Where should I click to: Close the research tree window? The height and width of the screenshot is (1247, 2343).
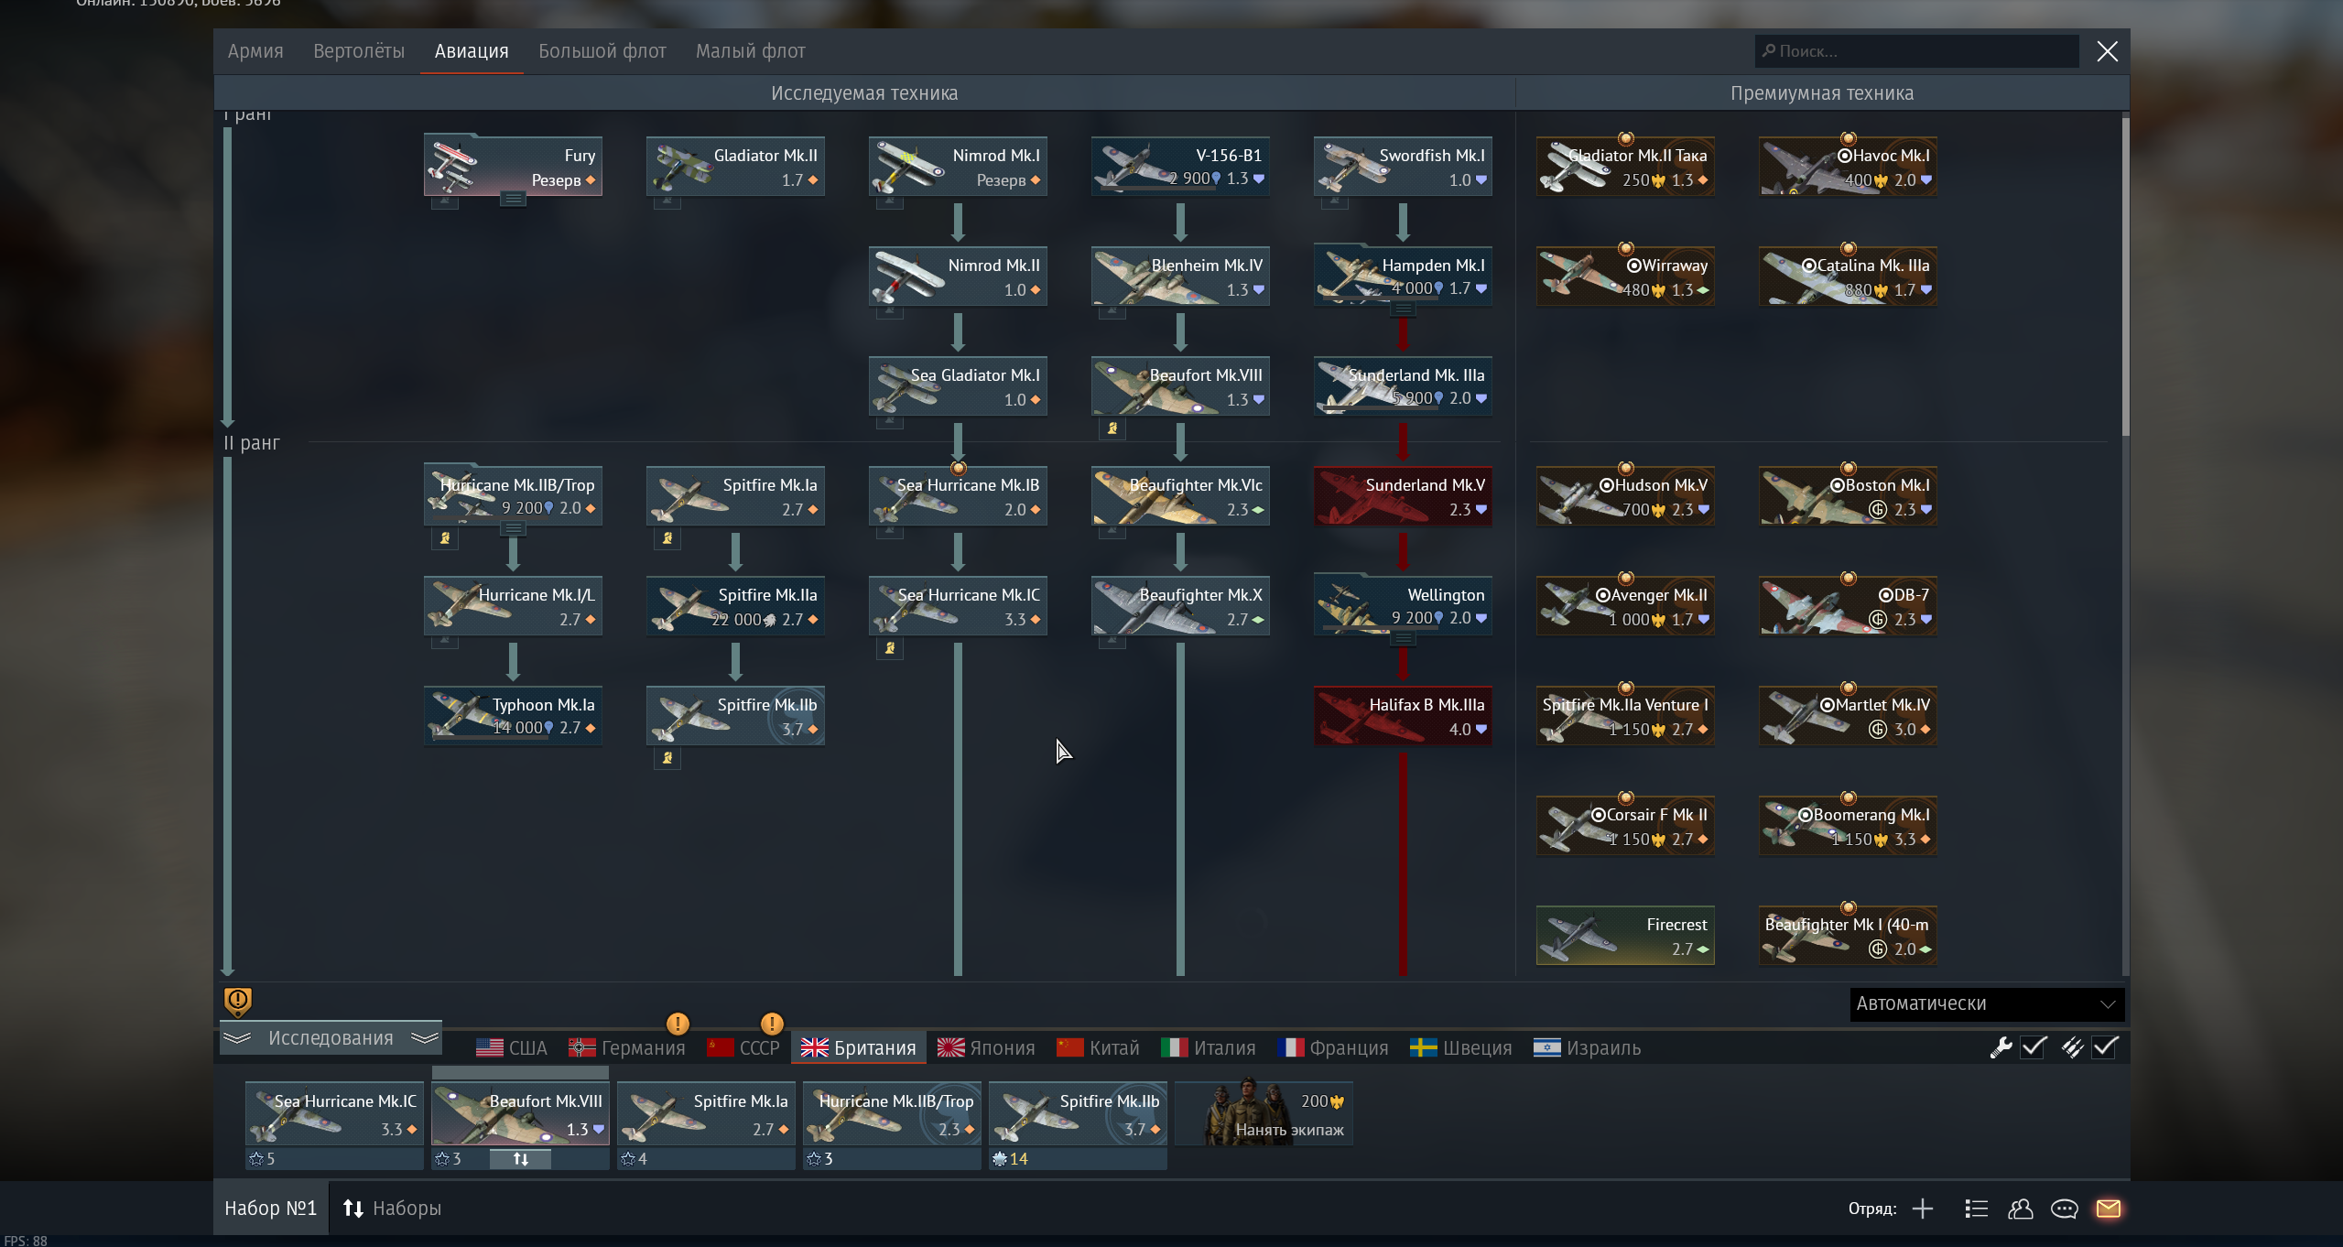[x=2108, y=51]
